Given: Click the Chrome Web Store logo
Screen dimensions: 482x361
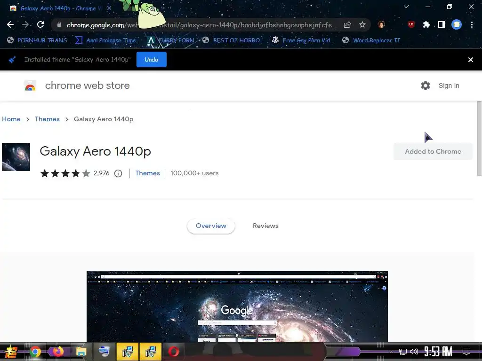Looking at the screenshot, I should 30,86.
